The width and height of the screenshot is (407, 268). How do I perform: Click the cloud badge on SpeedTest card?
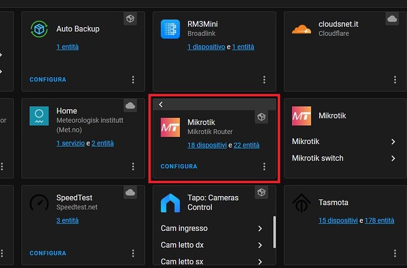tap(130, 192)
